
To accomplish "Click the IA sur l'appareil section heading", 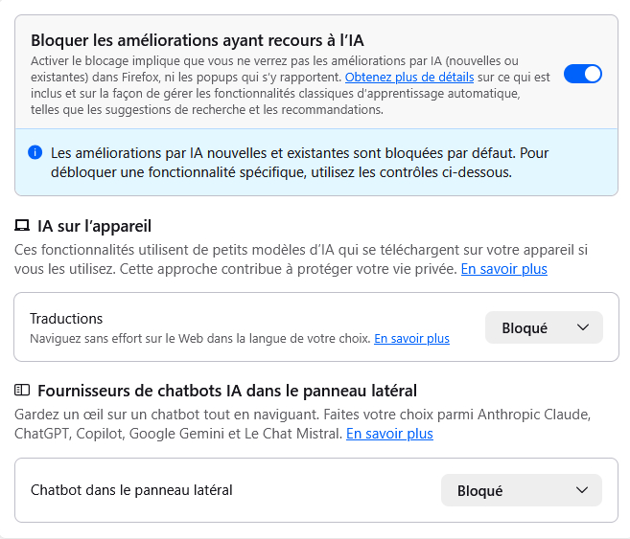I will coord(94,226).
